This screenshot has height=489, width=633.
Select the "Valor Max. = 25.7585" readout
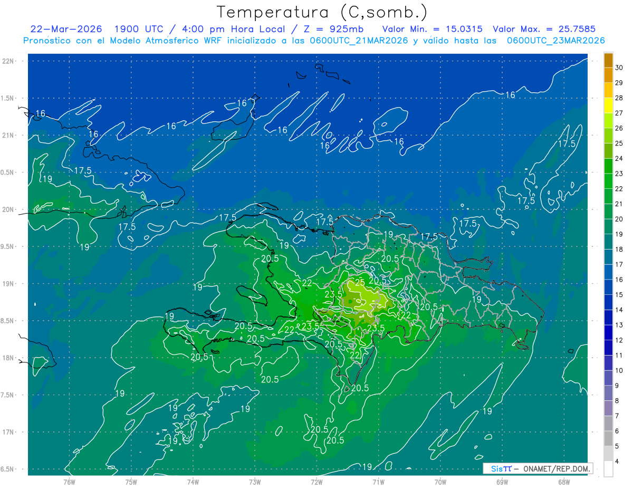(543, 29)
